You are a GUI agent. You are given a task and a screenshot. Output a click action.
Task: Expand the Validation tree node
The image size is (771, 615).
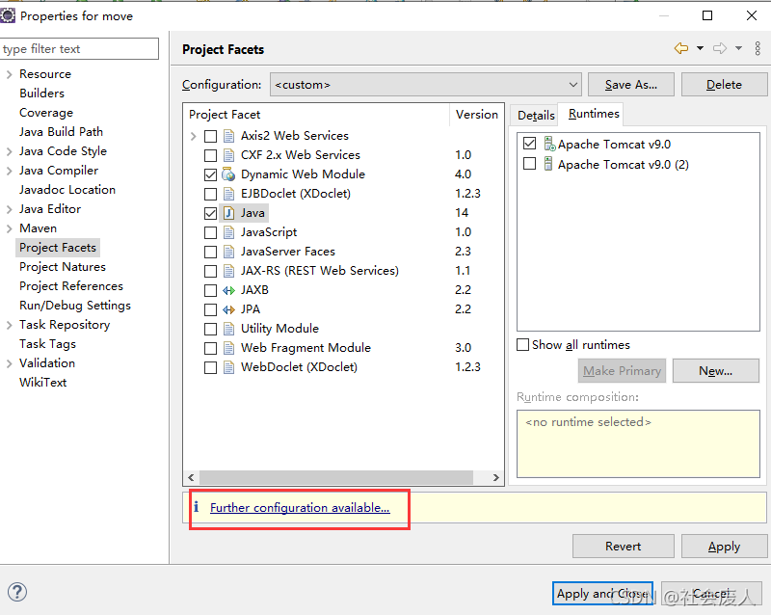click(9, 363)
